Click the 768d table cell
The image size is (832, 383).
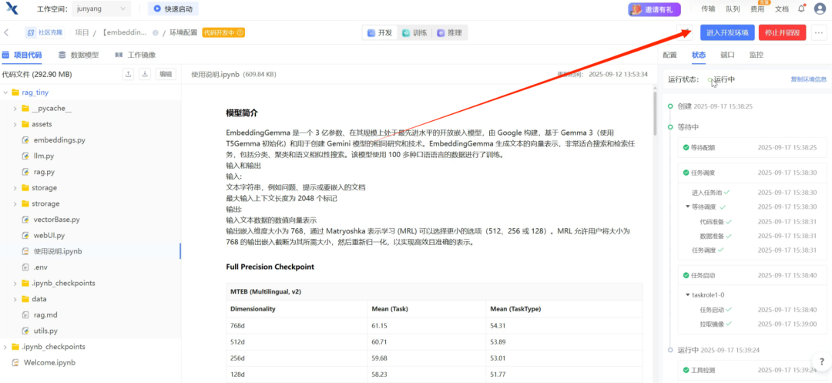pyautogui.click(x=296, y=324)
